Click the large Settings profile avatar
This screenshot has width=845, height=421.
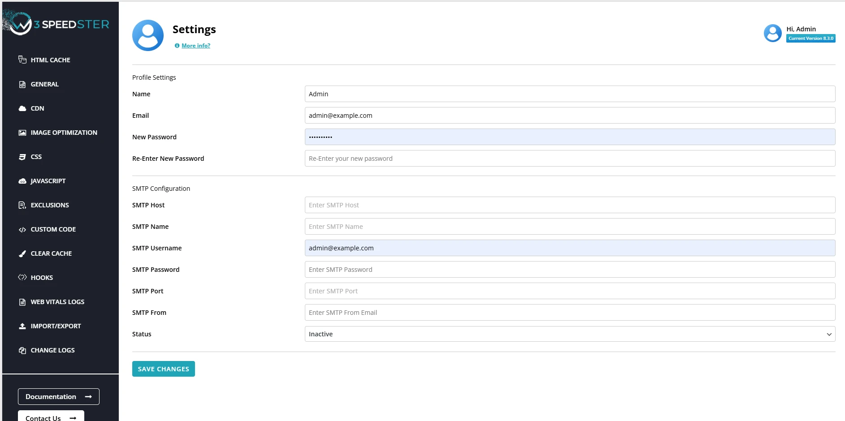click(x=148, y=35)
